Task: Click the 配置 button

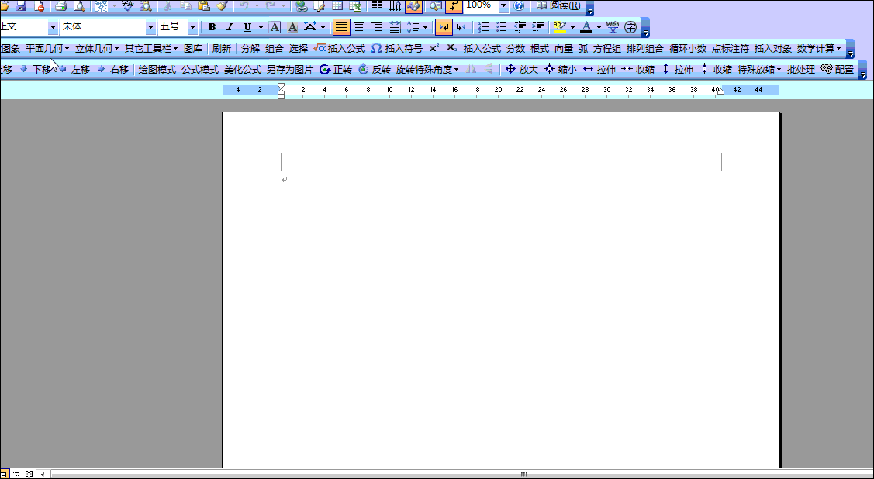Action: click(838, 70)
